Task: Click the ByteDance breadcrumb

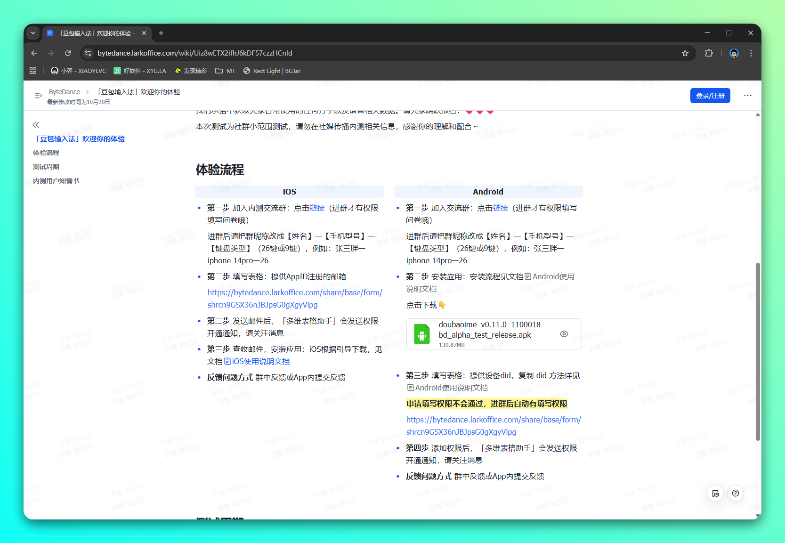Action: 65,92
